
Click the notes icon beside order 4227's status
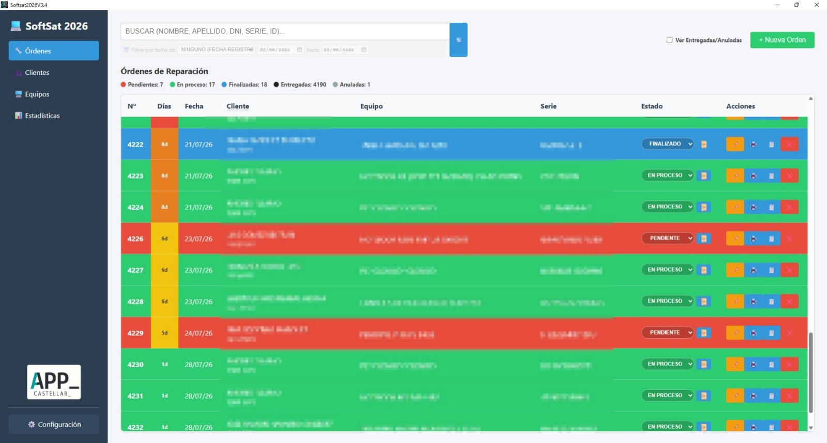point(703,270)
